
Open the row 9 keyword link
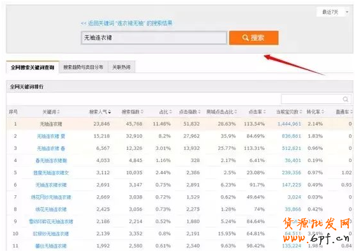[51, 221]
